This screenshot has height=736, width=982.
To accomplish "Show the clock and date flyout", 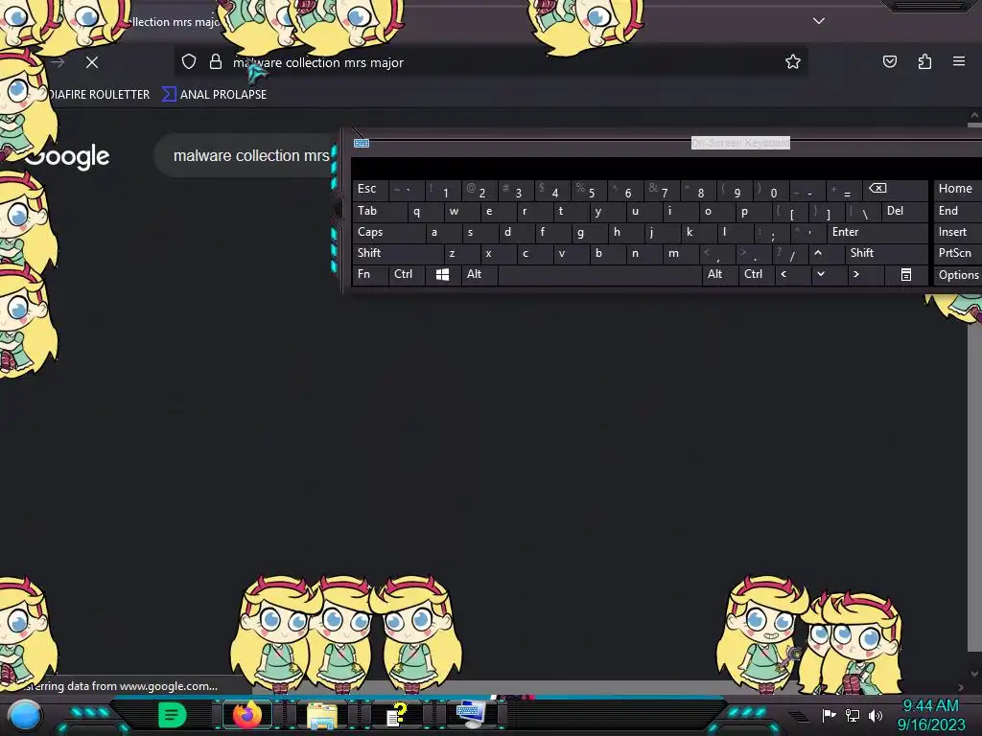I will point(930,715).
